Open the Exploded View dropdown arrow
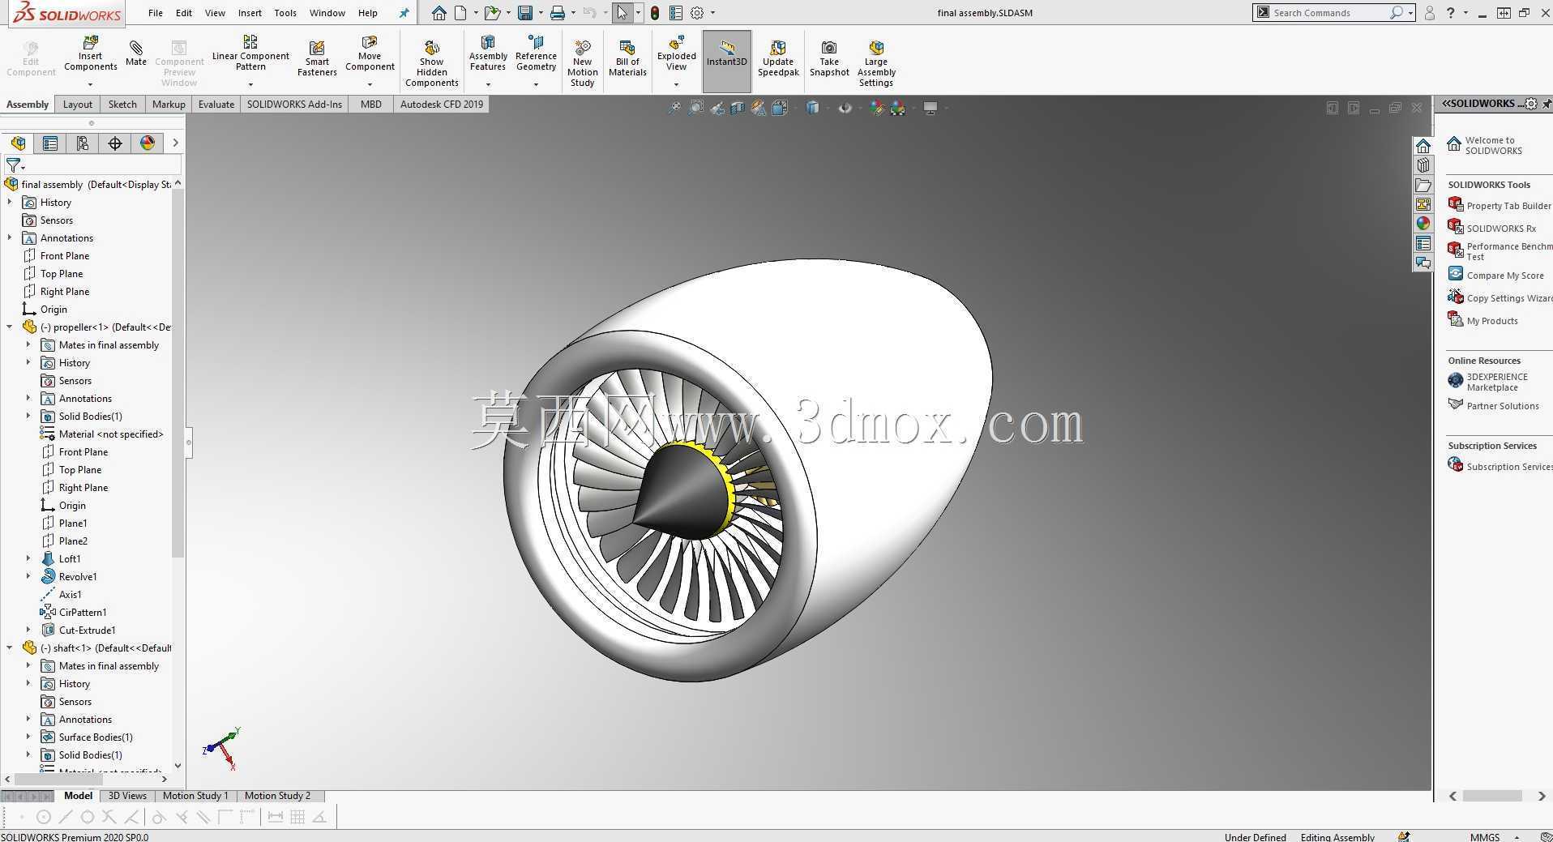 676,84
